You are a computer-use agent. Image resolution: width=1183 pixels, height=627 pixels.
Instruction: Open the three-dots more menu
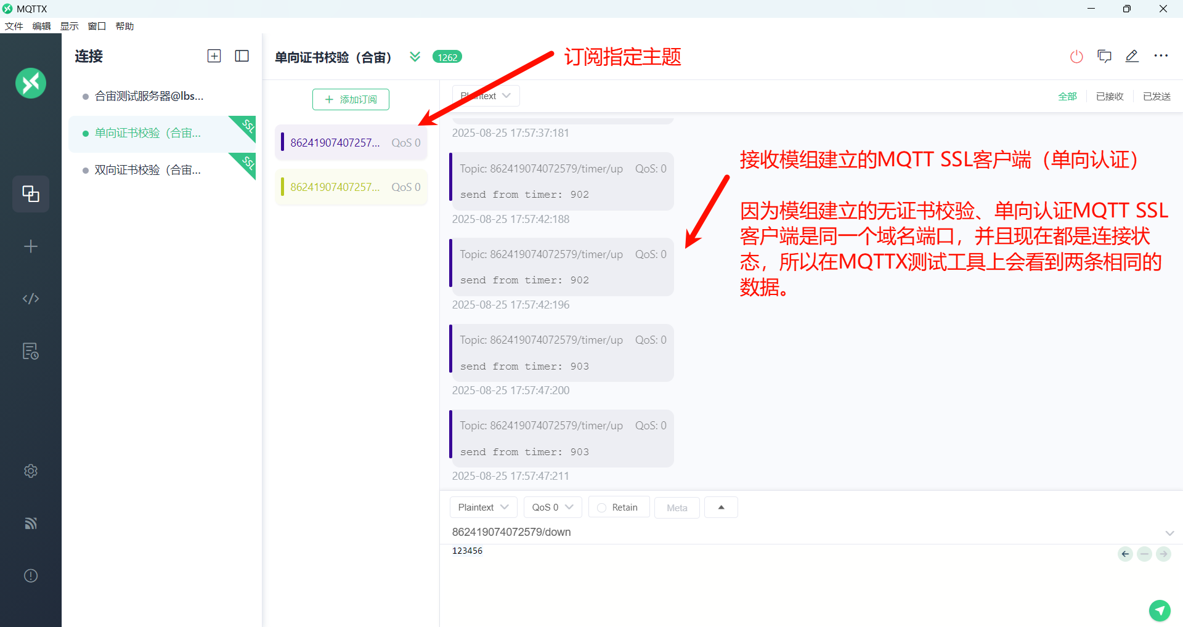click(x=1161, y=56)
